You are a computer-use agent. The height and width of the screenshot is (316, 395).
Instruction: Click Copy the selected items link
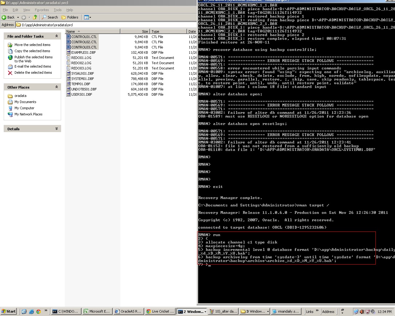pyautogui.click(x=32, y=51)
